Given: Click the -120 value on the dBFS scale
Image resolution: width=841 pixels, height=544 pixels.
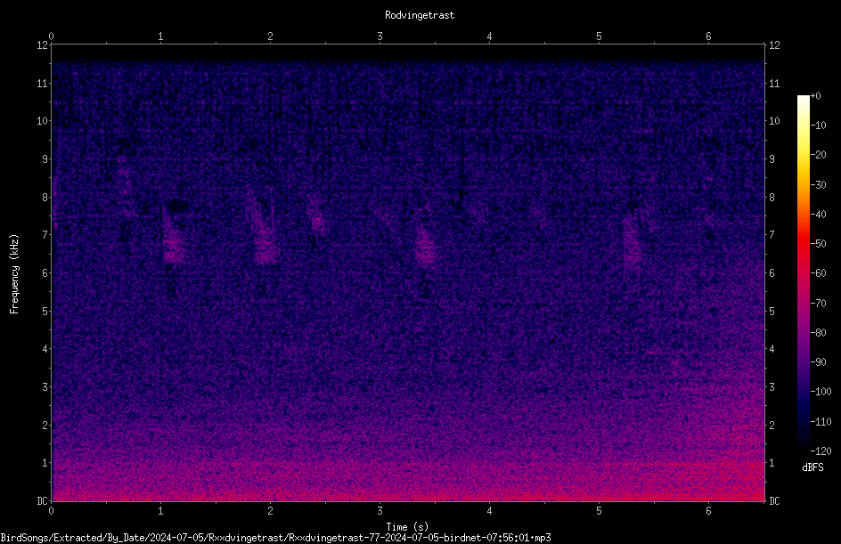Looking at the screenshot, I should coord(821,451).
